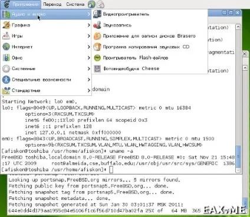Viewport: 250px width, 217px height.
Task: Open the Приложения menu in the panel
Action: (x=21, y=4)
